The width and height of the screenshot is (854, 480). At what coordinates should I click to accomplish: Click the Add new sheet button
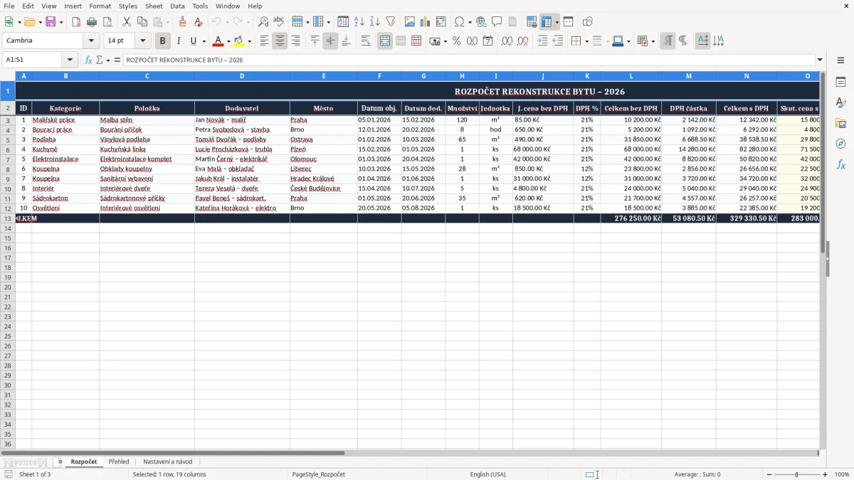coord(60,462)
